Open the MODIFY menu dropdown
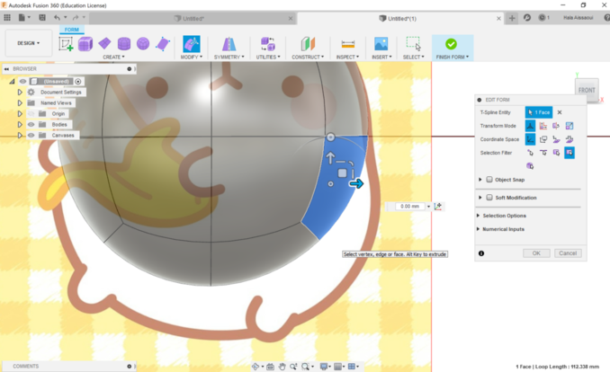 point(192,58)
